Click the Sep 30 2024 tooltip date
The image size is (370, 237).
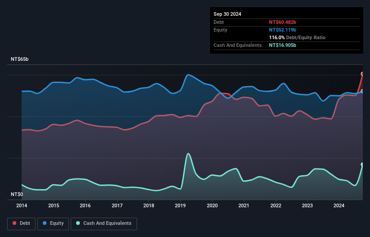click(x=227, y=14)
